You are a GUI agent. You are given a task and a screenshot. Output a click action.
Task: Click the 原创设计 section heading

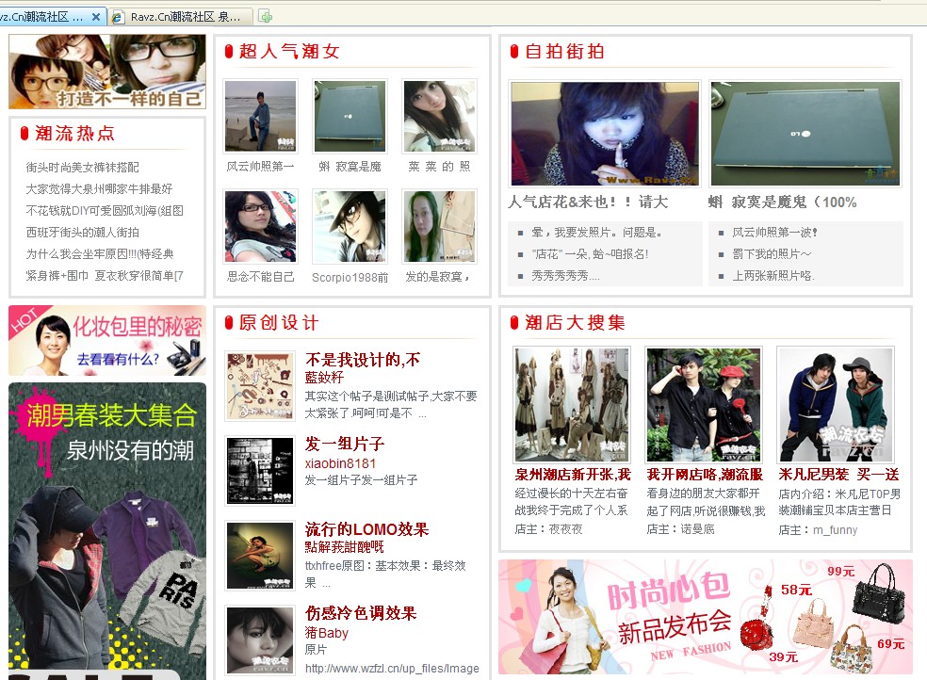click(x=279, y=322)
